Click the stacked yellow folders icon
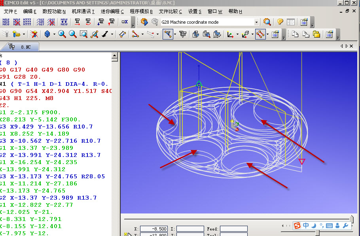 pos(316,34)
